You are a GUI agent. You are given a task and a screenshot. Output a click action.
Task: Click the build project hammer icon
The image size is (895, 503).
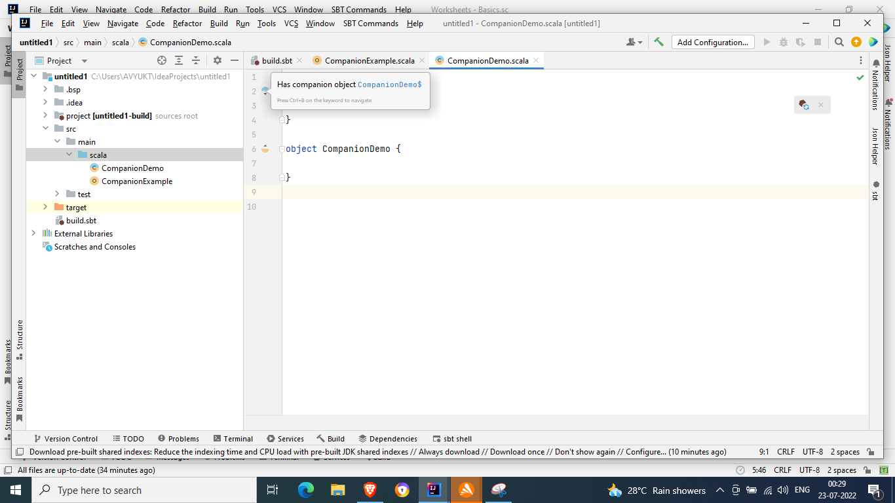(658, 41)
